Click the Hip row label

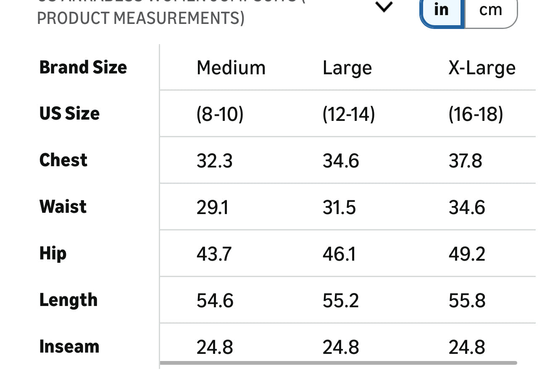53,254
